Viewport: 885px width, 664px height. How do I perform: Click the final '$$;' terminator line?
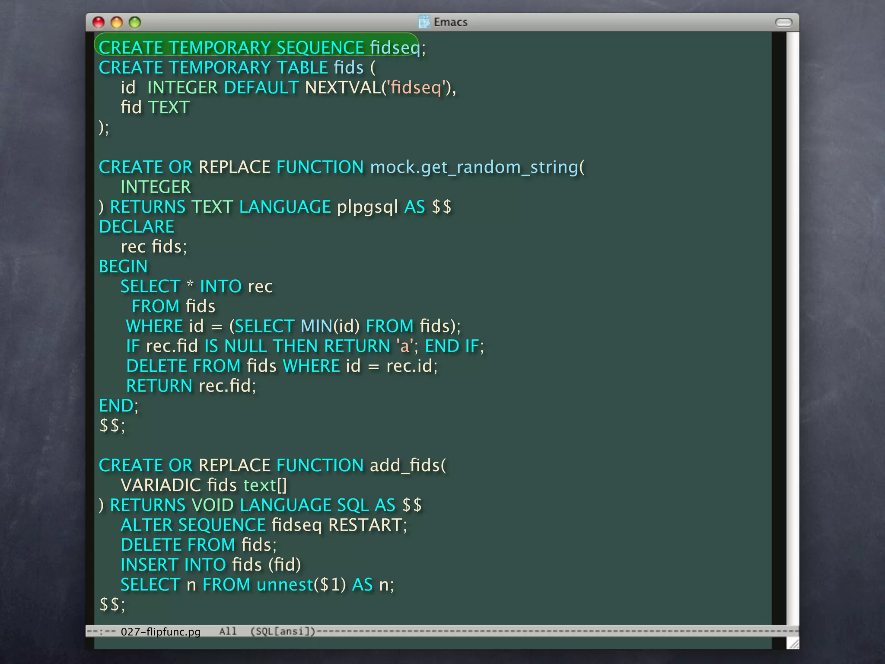pos(112,604)
